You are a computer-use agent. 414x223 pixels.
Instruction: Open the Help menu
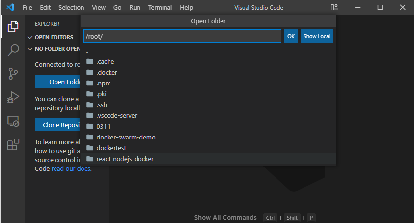click(187, 8)
